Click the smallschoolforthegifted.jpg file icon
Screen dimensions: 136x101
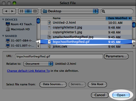pyautogui.click(x=49, y=37)
